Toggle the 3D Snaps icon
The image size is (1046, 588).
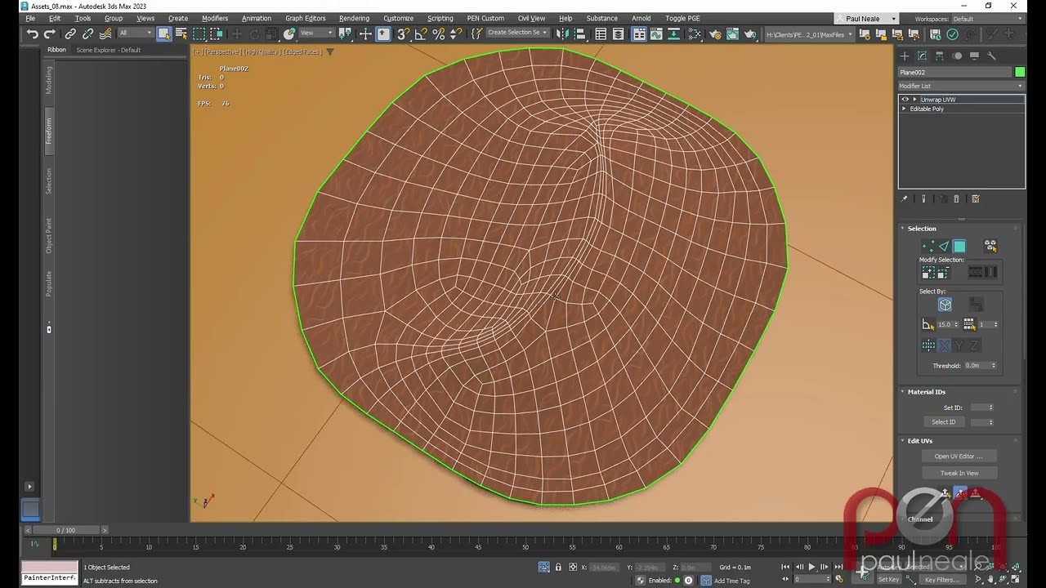click(x=403, y=34)
